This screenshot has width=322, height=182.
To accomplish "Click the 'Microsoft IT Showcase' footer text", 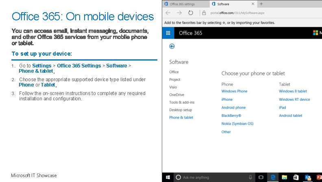I will point(34,175).
